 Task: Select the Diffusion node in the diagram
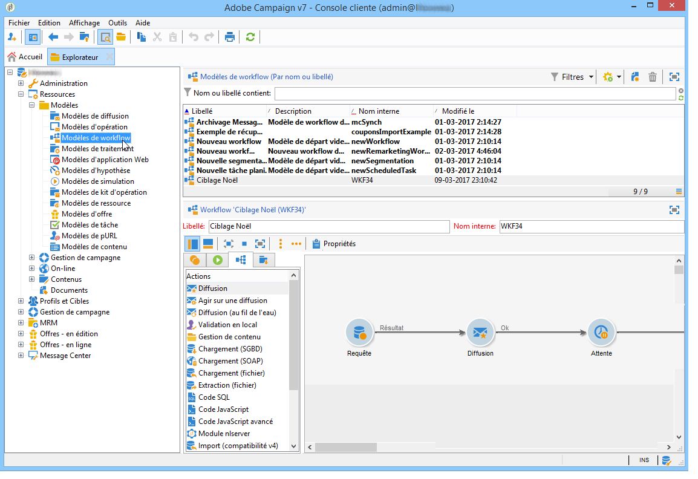(x=480, y=333)
